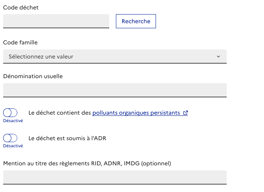The height and width of the screenshot is (192, 264).
Task: Click the Désactivé status under the polluants toggle
Action: (x=13, y=121)
